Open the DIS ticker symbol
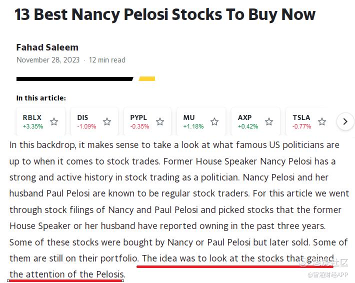Image resolution: width=355 pixels, height=283 pixels. (82, 117)
